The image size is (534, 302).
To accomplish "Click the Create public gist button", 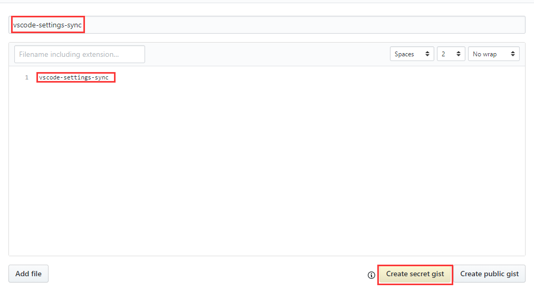I will pyautogui.click(x=489, y=274).
